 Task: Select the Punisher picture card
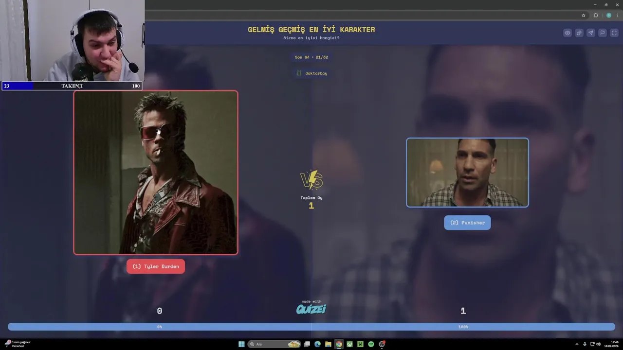click(x=467, y=173)
